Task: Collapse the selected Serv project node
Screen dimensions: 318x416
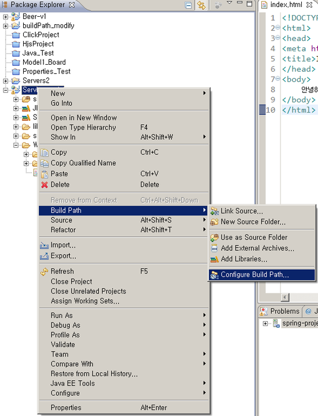Action: coord(5,90)
